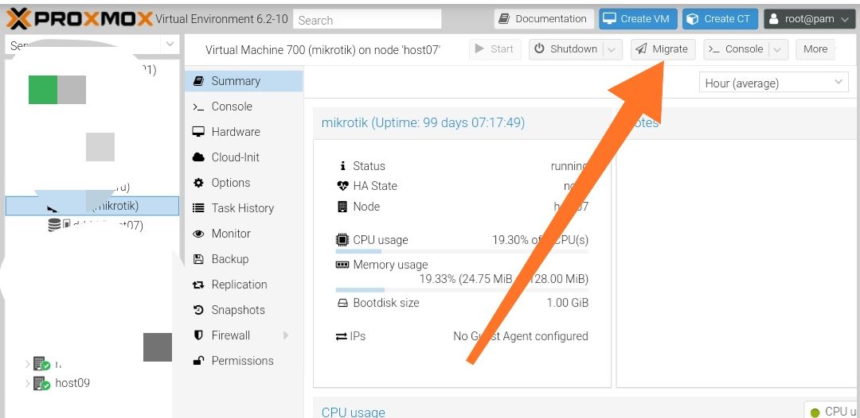Click the Backup floppy disk icon
This screenshot has width=860, height=418.
click(x=198, y=259)
